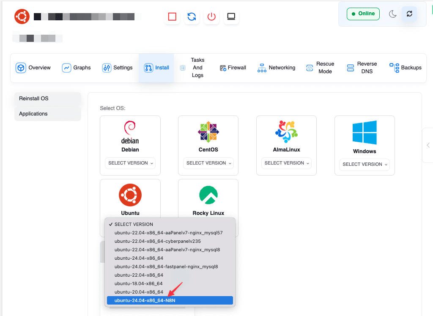Click the Rocky Linux logo
Image resolution: width=433 pixels, height=316 pixels.
pos(208,195)
